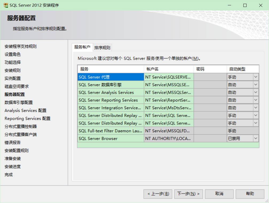Click Reporting Services 配置 step in sidebar

28,119
